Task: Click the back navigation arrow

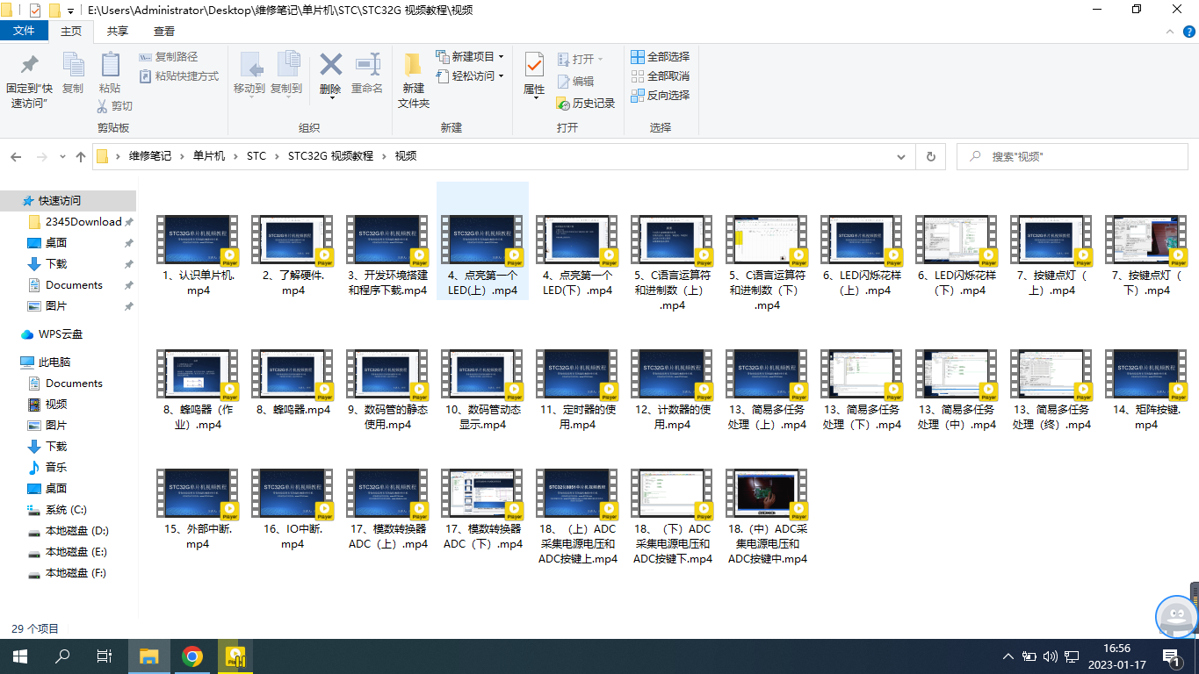Action: pyautogui.click(x=16, y=157)
